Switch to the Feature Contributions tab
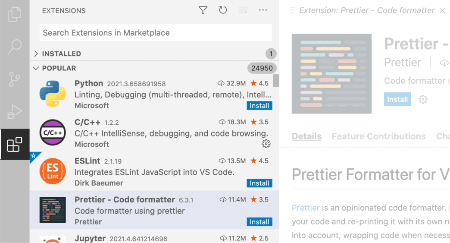The height and width of the screenshot is (243, 450). (x=378, y=136)
